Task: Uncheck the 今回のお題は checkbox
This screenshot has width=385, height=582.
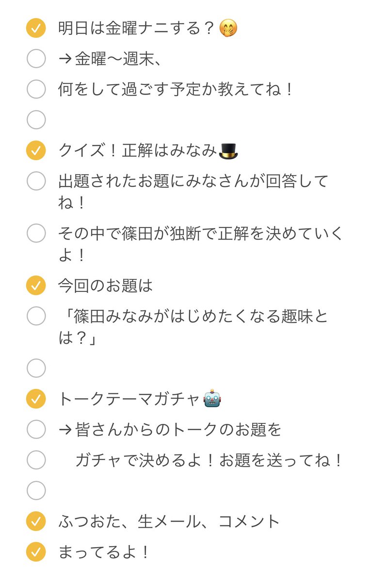Action: (35, 285)
